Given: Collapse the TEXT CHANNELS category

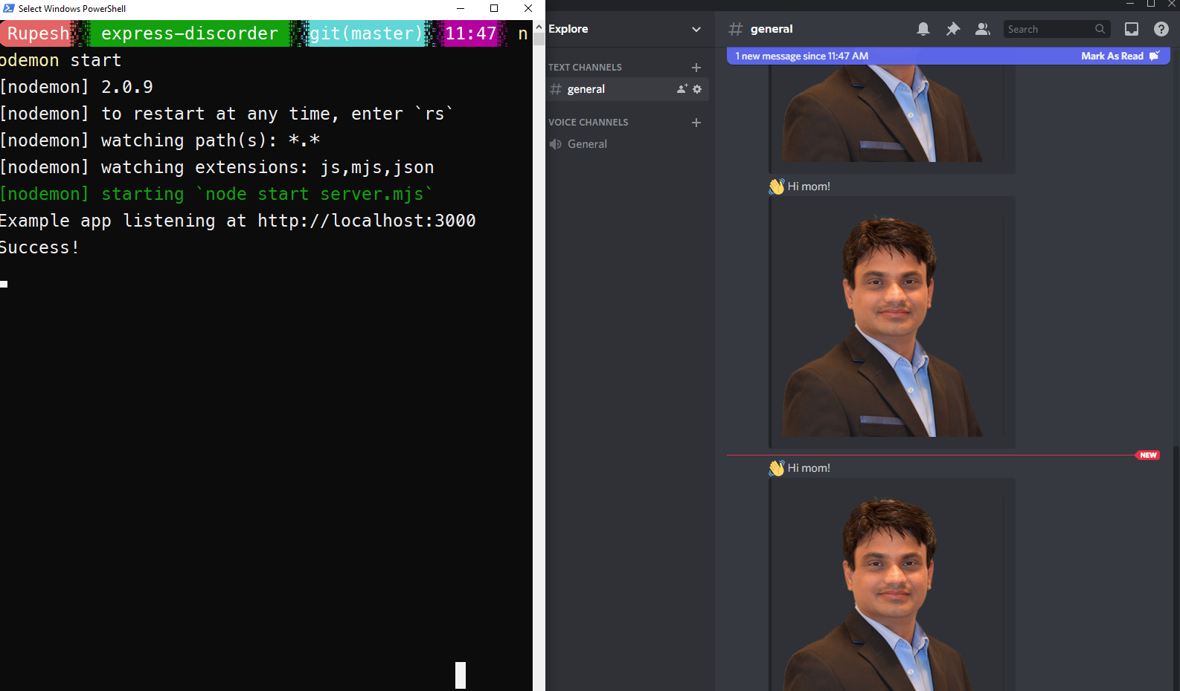Looking at the screenshot, I should (585, 68).
